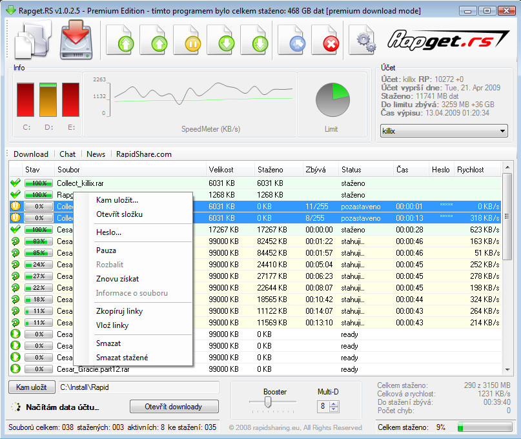Screen dimensions: 521x439
Task: Click the downloading status icon on 83% row
Action: [15, 241]
